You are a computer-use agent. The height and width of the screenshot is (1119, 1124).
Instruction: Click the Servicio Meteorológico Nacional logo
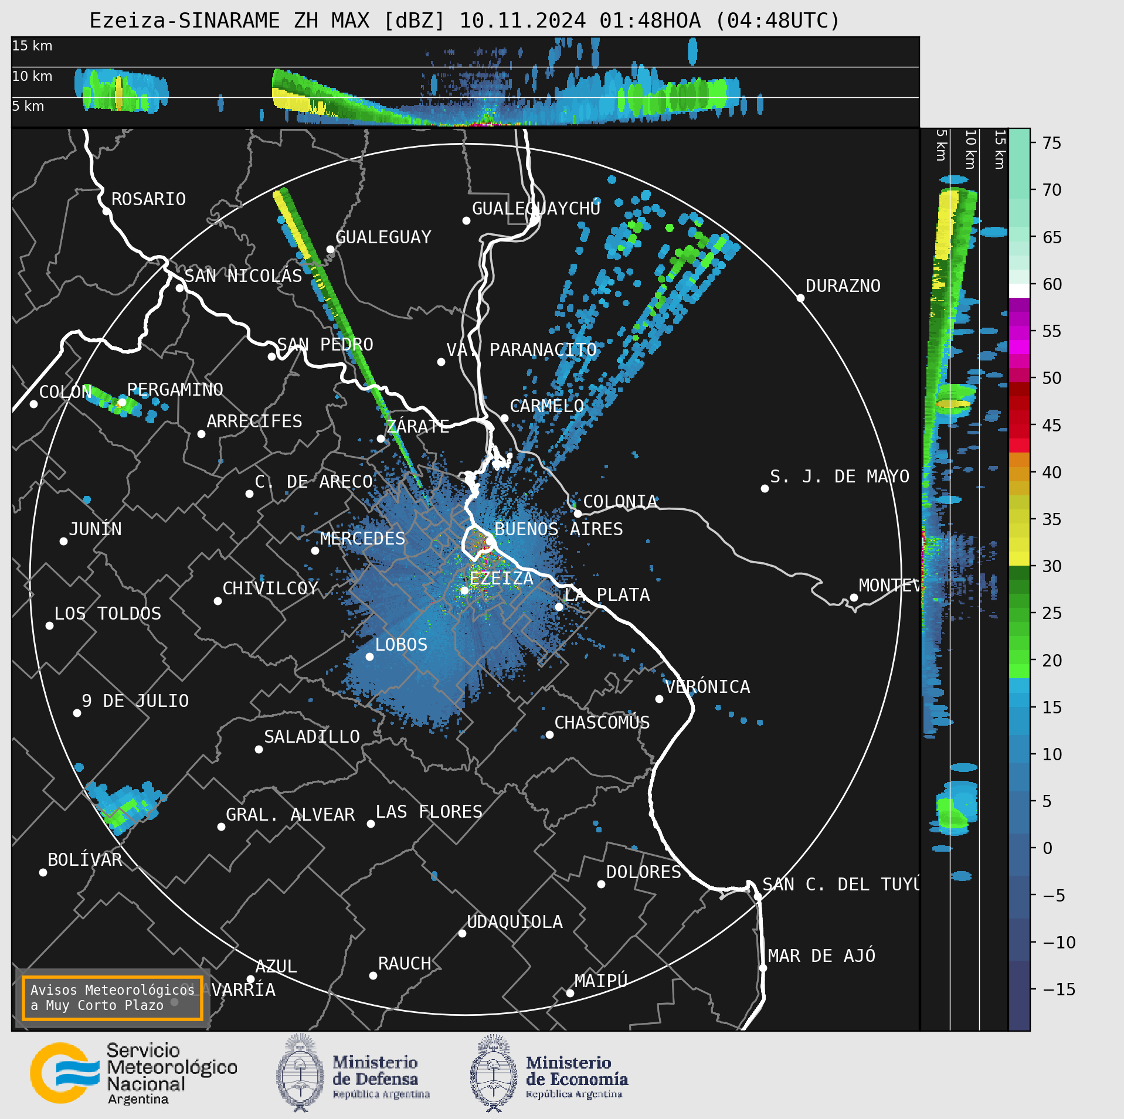pos(134,1073)
